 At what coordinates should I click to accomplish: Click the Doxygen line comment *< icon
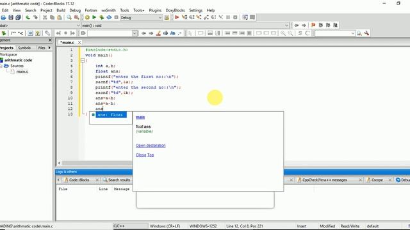tap(20, 33)
